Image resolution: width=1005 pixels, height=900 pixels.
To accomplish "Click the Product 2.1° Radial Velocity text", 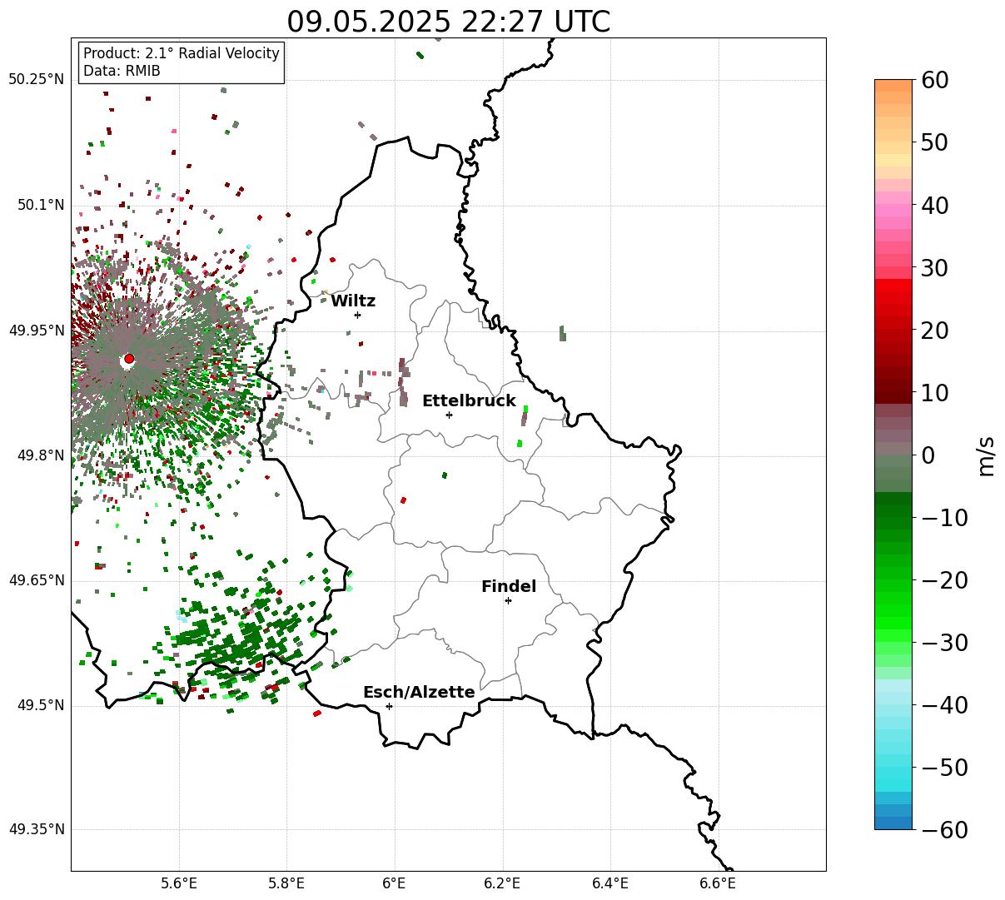I will [182, 53].
